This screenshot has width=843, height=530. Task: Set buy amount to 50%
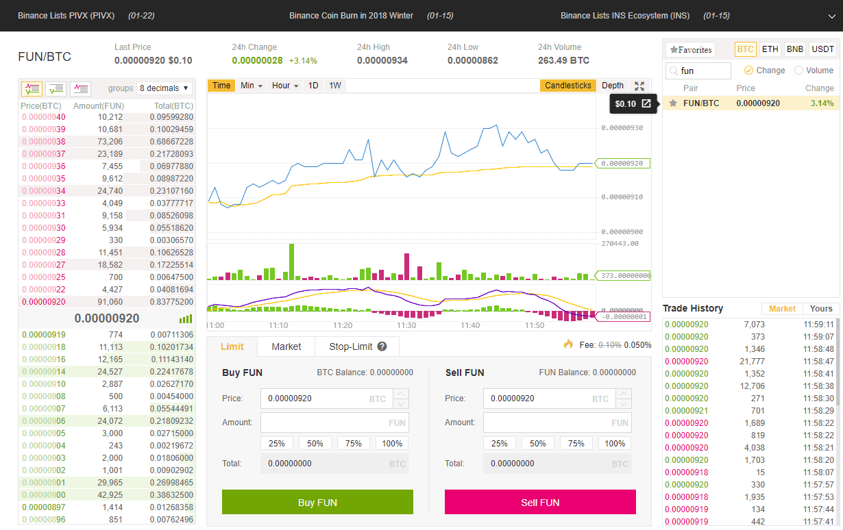[x=315, y=444]
